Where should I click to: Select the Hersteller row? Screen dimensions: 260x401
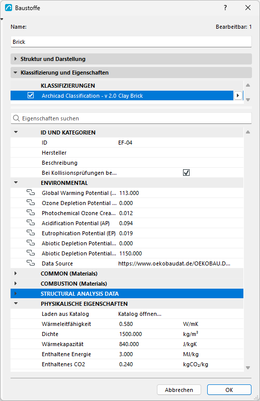127,153
